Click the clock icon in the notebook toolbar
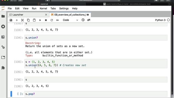This screenshot has width=174, height=98. tap(83, 20)
